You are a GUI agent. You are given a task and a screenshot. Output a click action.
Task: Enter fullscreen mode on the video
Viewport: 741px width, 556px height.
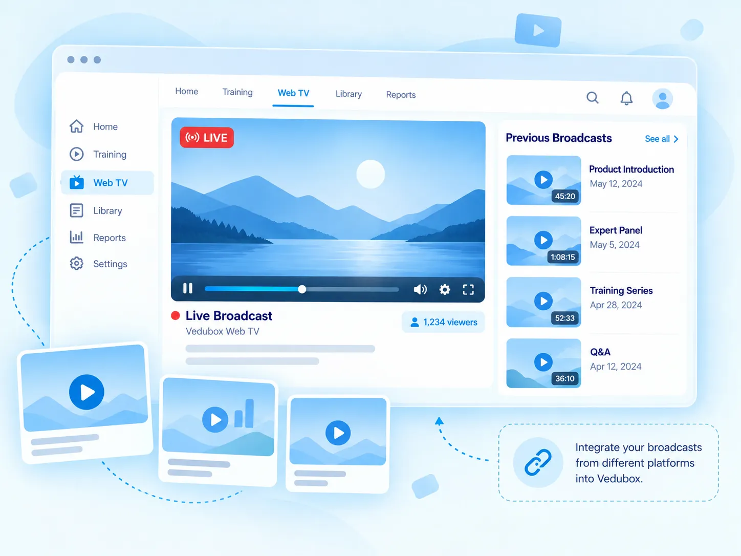click(468, 290)
